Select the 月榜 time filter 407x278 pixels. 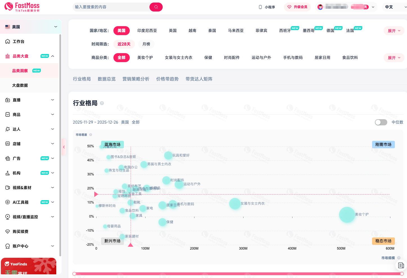[146, 44]
